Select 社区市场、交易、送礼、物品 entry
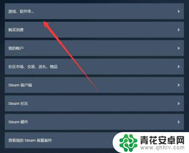This screenshot has width=189, height=153. (x=94, y=67)
